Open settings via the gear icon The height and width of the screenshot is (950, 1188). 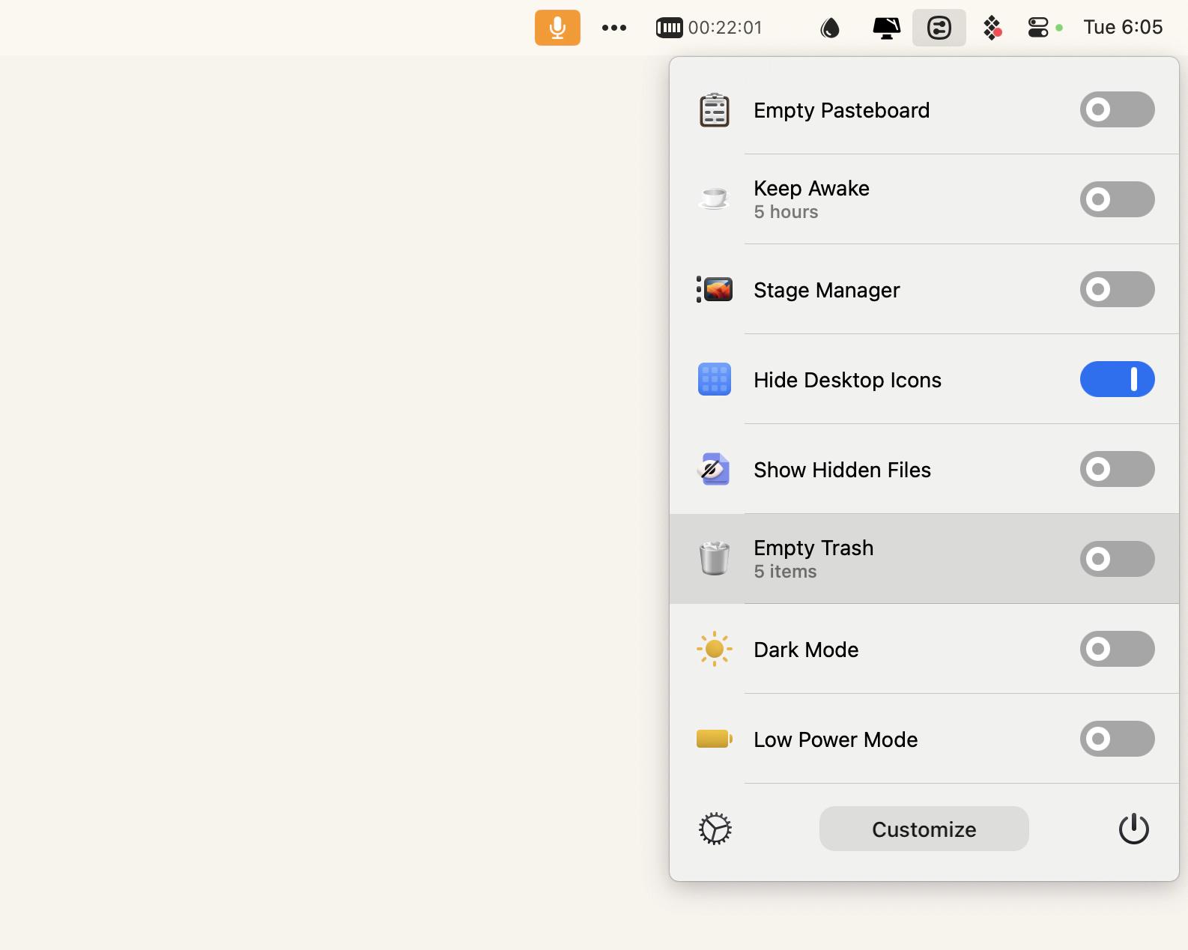tap(715, 829)
